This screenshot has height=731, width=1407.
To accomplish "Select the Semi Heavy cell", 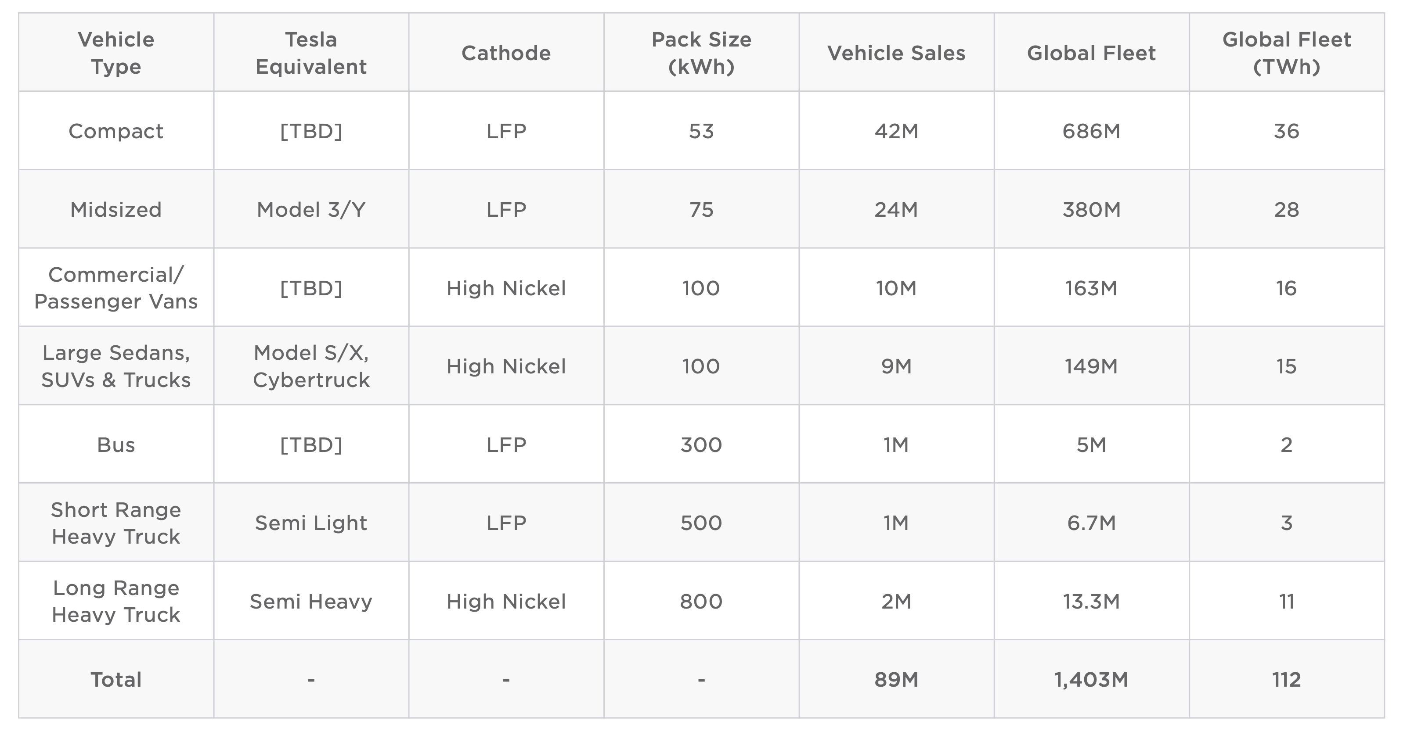I will (x=311, y=601).
